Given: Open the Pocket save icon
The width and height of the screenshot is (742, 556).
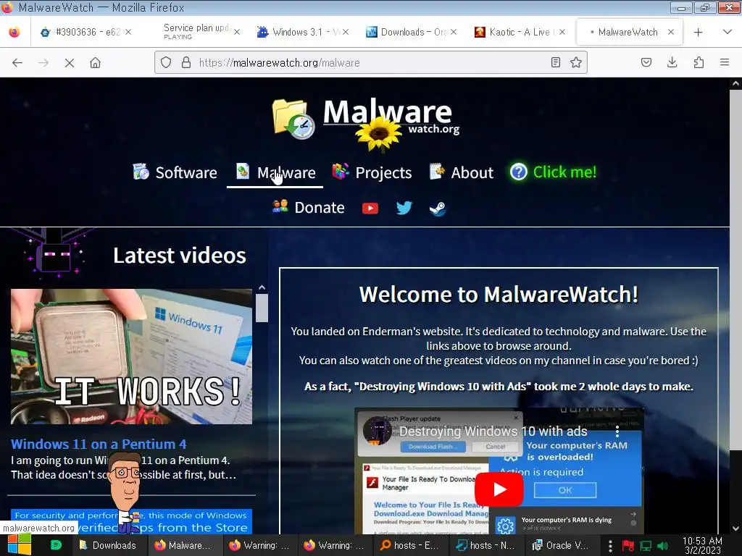Looking at the screenshot, I should [646, 62].
